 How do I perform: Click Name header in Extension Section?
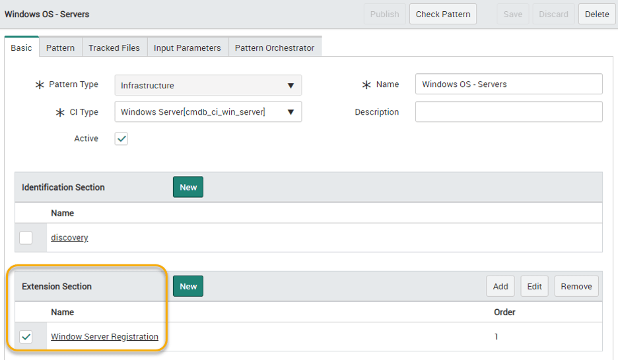click(x=62, y=312)
